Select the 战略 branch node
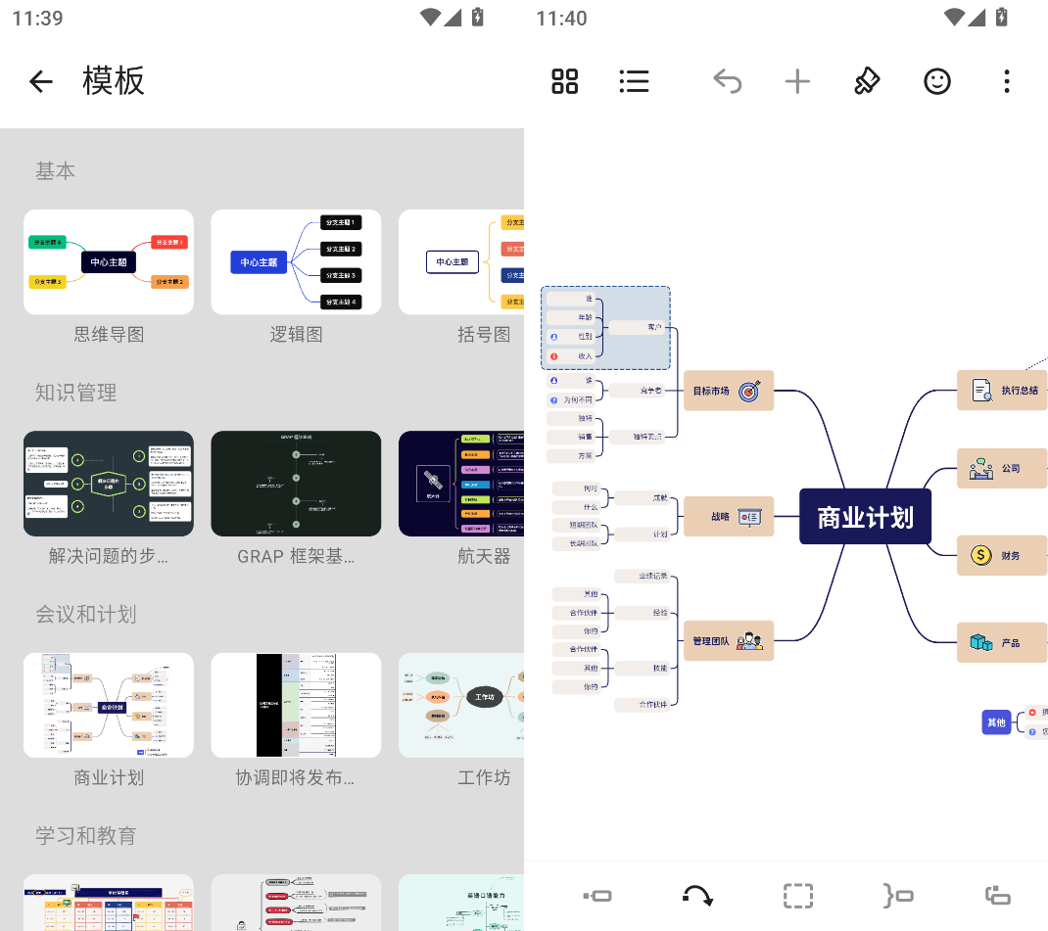Viewport: 1048px width, 931px height. point(729,516)
